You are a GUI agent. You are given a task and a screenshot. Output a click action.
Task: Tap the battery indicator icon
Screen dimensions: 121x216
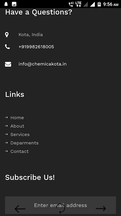pos(99,4)
